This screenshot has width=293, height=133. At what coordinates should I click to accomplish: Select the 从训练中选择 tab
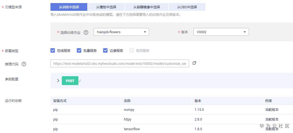[69, 7]
